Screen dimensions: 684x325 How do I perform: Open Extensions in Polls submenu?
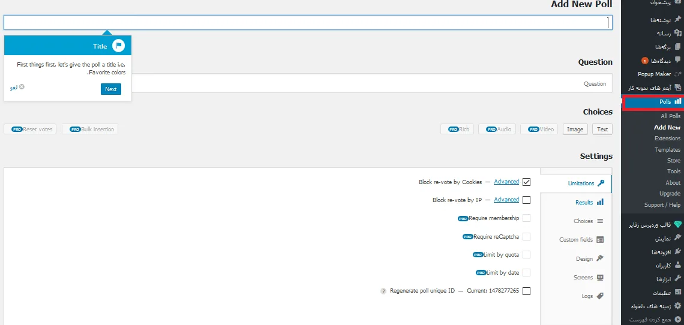667,139
